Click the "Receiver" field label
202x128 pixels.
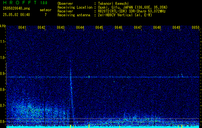[x=65, y=11]
